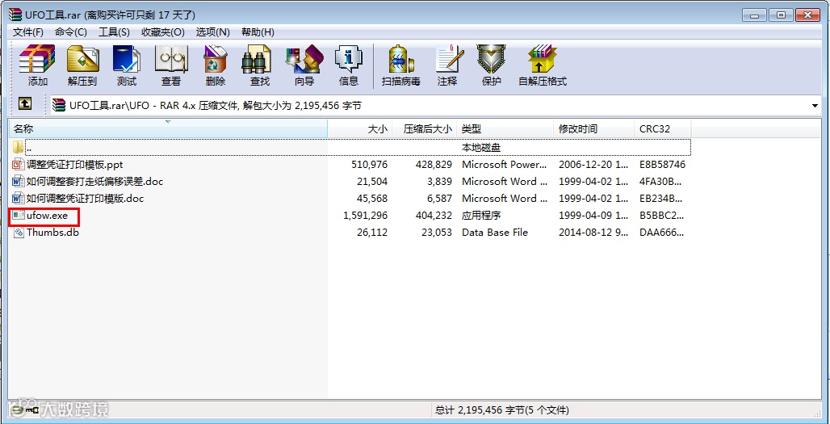Click the WinRAR icon in title bar
Viewport: 830px width, 424px height.
15,15
